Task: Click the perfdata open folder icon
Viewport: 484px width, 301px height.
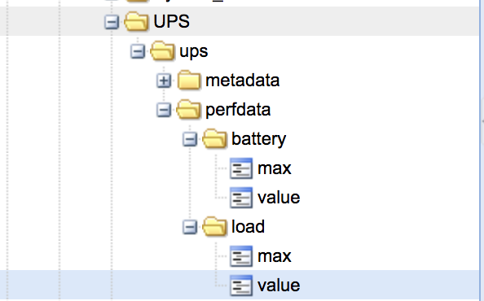Action: (x=188, y=109)
